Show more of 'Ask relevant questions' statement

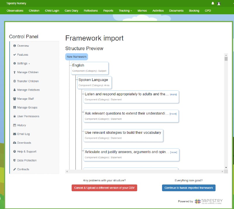173,114
